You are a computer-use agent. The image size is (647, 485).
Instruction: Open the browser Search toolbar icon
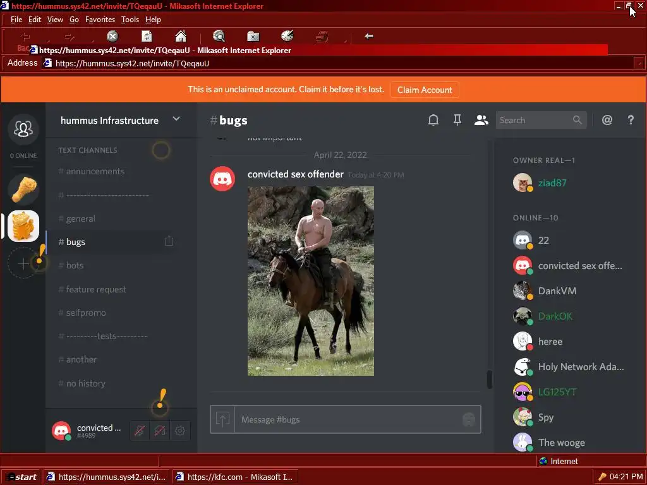click(219, 36)
